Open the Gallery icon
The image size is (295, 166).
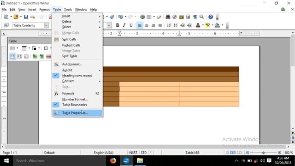coord(181,17)
